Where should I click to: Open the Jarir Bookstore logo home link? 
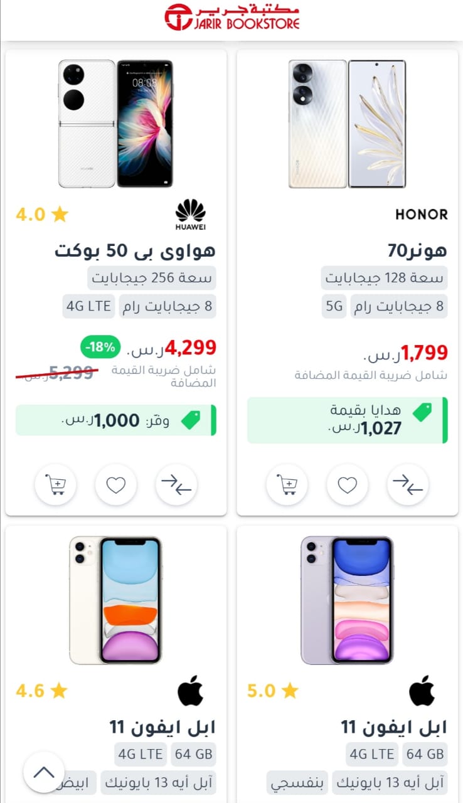[231, 18]
